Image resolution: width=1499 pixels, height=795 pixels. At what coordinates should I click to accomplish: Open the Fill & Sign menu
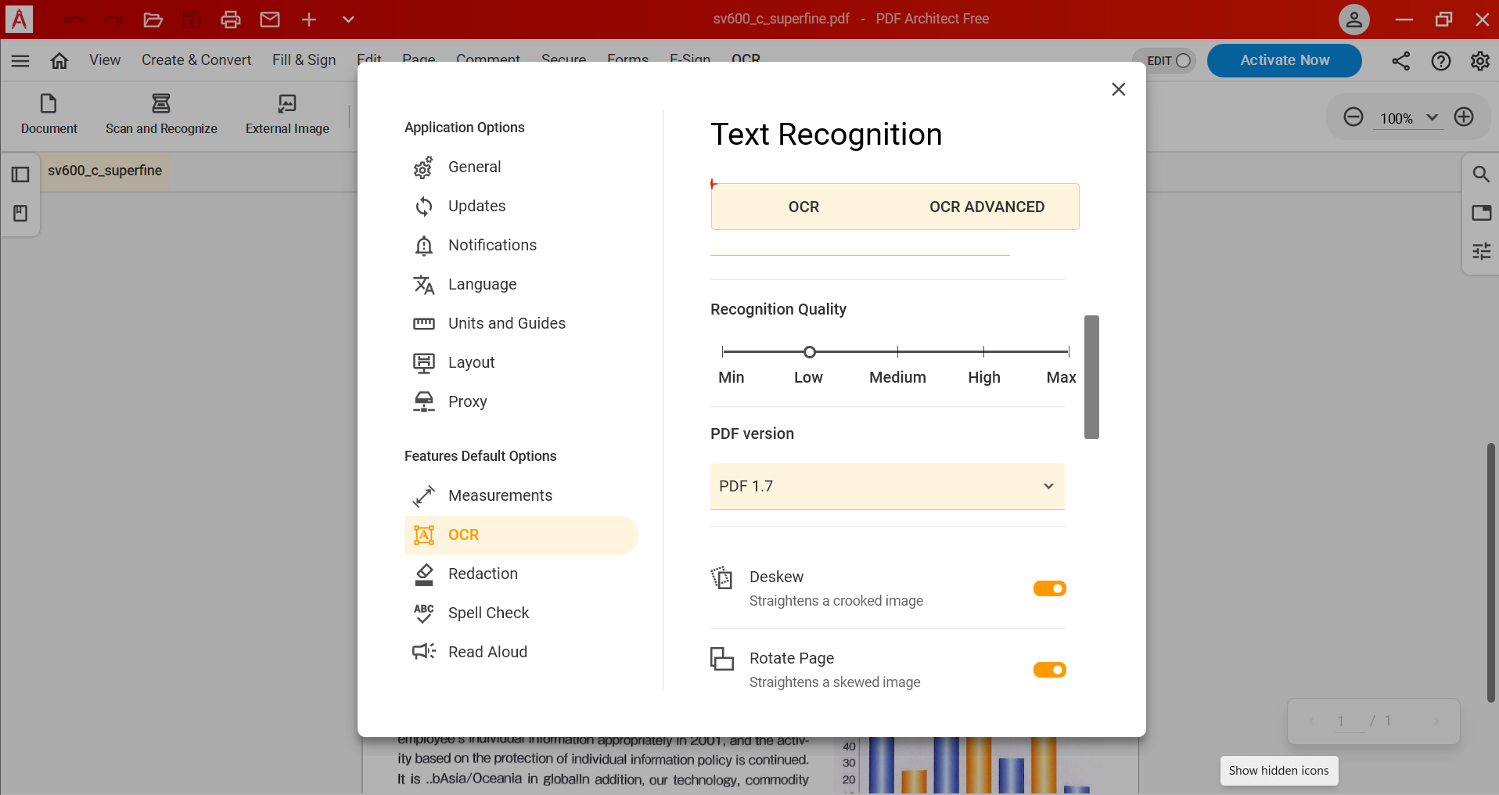[x=304, y=59]
